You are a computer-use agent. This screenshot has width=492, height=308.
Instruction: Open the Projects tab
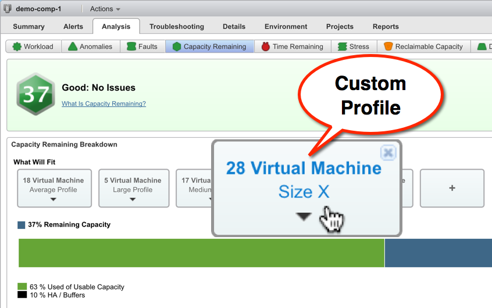tap(340, 27)
